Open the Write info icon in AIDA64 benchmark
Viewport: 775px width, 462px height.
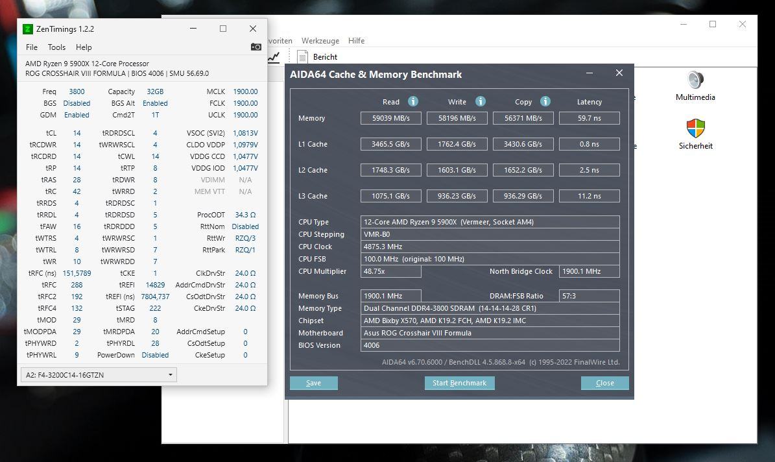pyautogui.click(x=480, y=101)
